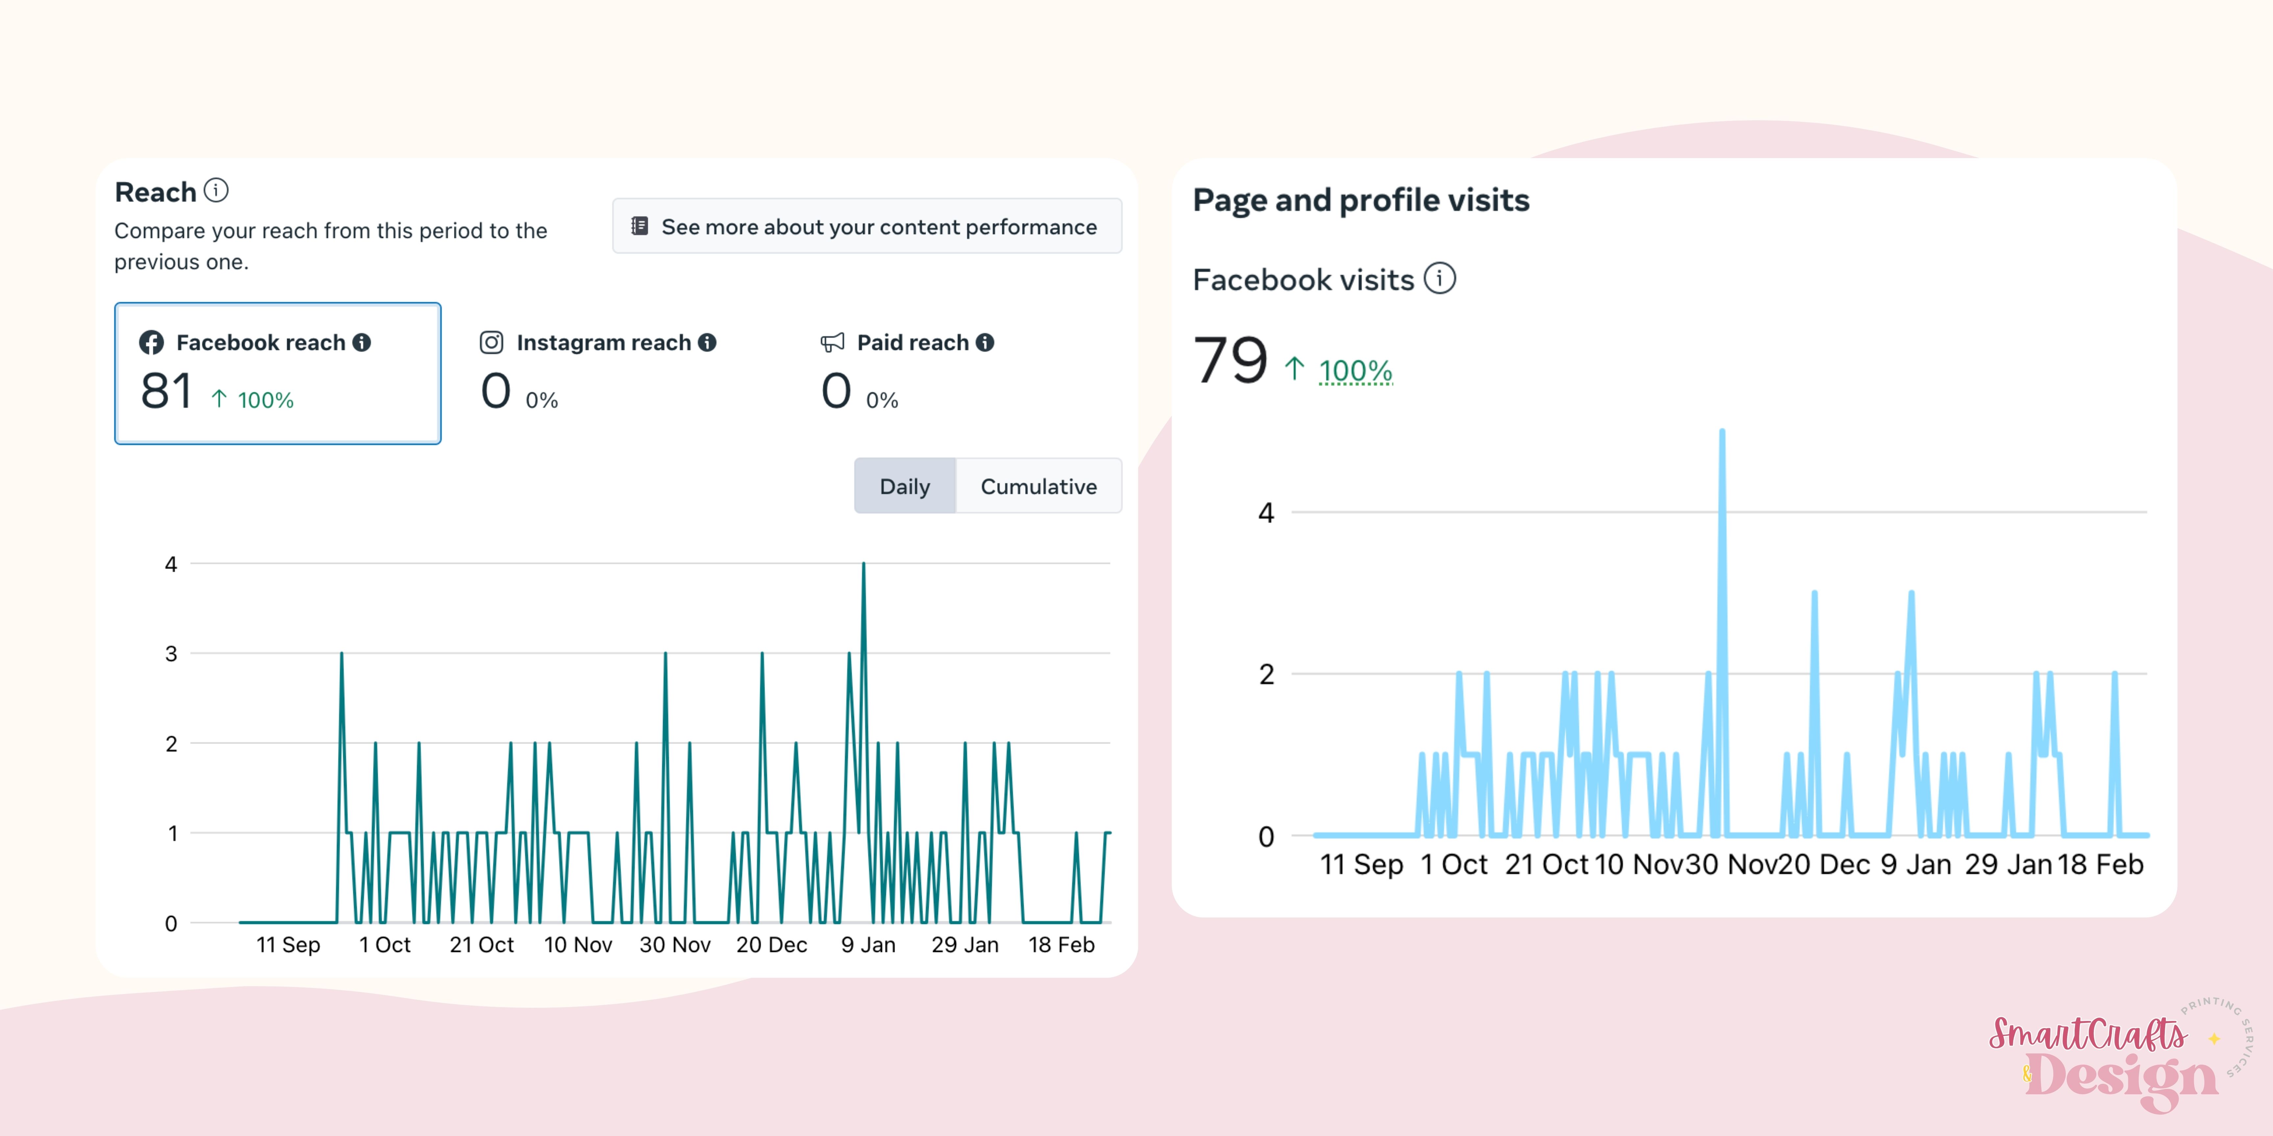Screen dimensions: 2273x1136
Task: Click the Paid reach megaphone icon
Action: point(832,342)
